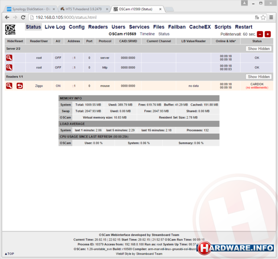Close the Synology DiskStation tab
Image resolution: width=278 pixels, height=259 pixels.
pyautogui.click(x=54, y=9)
